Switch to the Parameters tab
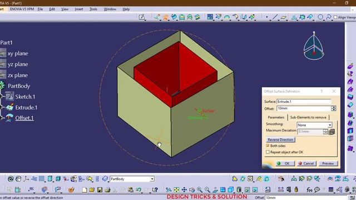The image size is (356, 200). (x=276, y=117)
